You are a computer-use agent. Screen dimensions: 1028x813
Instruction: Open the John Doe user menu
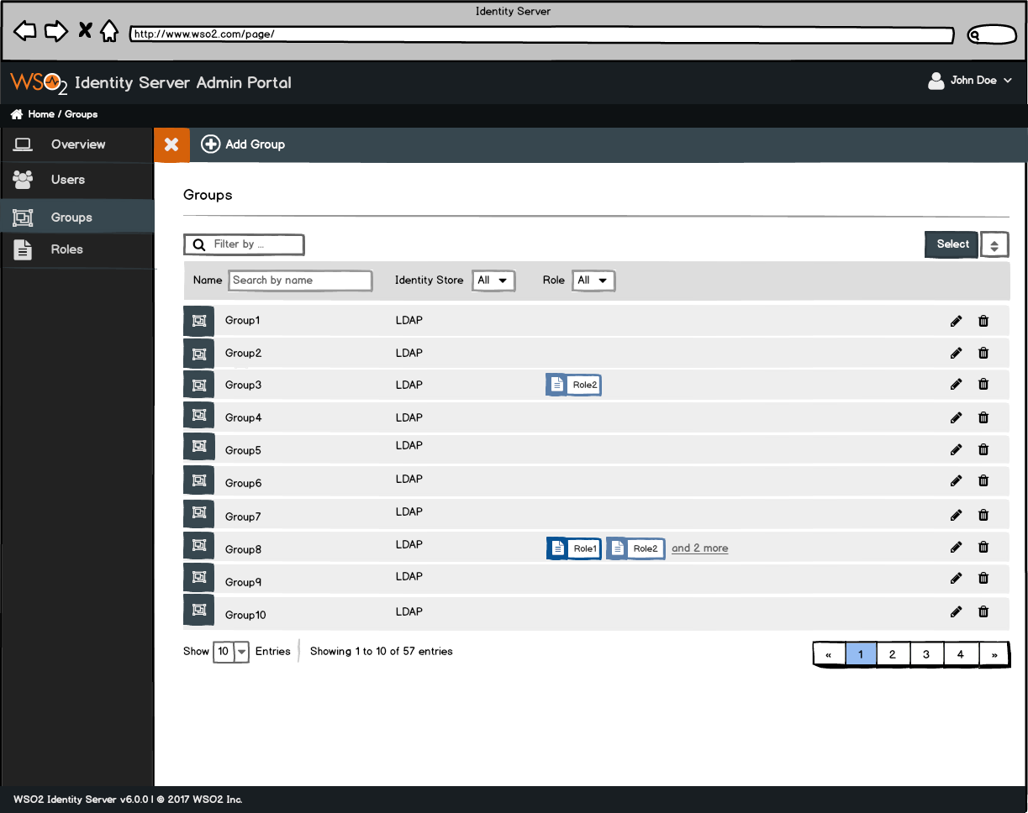(x=970, y=81)
